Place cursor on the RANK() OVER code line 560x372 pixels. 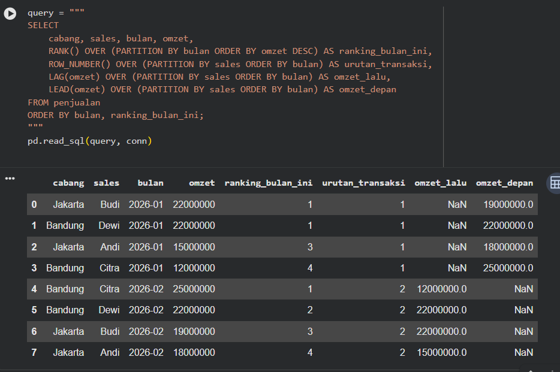pyautogui.click(x=240, y=51)
